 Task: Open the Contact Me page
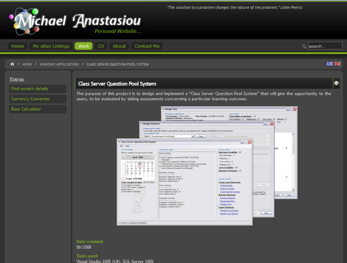tap(147, 46)
